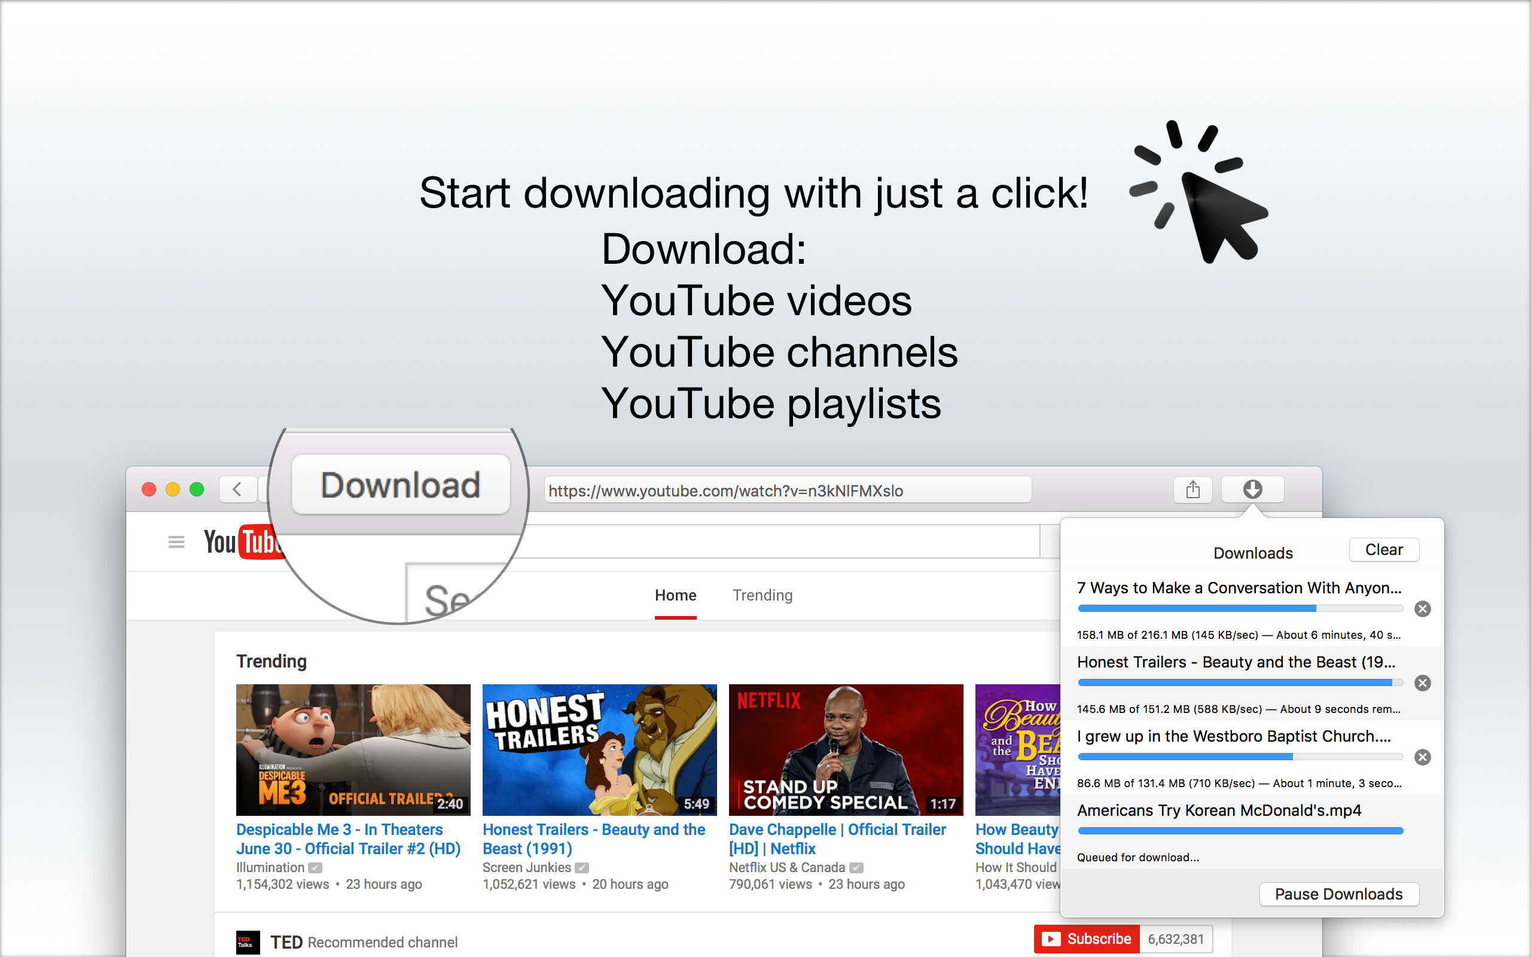Screen dimensions: 1531x957
Task: Clear the downloads list
Action: [x=1384, y=550]
